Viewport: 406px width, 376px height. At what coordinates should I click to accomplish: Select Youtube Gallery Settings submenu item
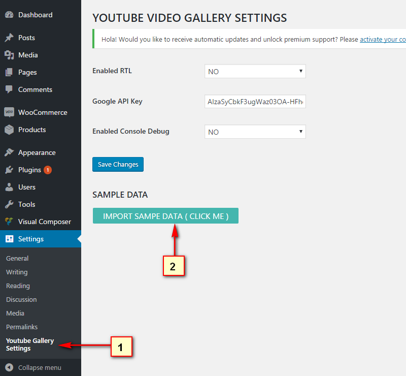(x=30, y=344)
